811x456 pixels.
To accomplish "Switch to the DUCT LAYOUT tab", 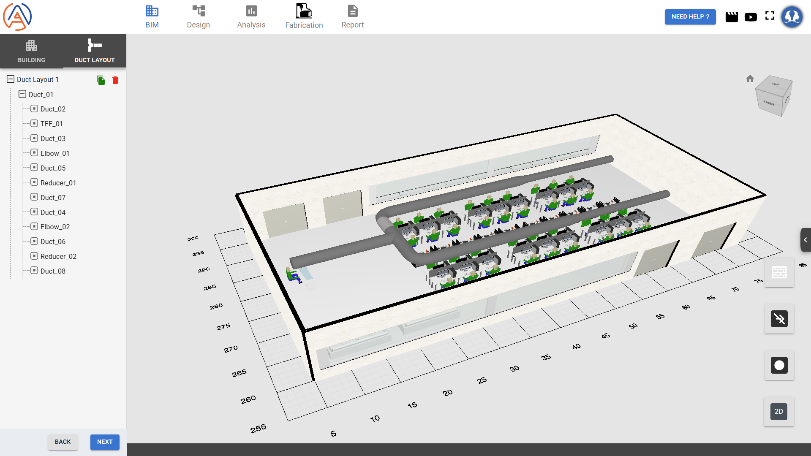I will pos(94,51).
